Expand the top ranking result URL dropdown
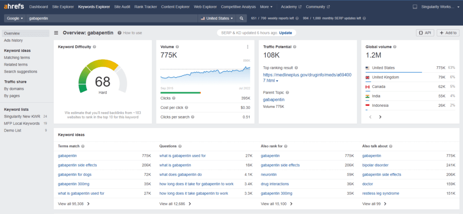The height and width of the screenshot is (214, 463). tap(277, 81)
